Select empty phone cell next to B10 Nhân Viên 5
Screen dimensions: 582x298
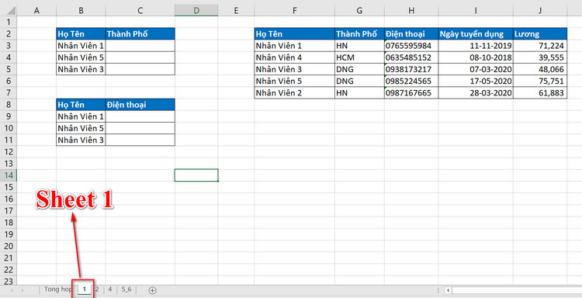[140, 128]
